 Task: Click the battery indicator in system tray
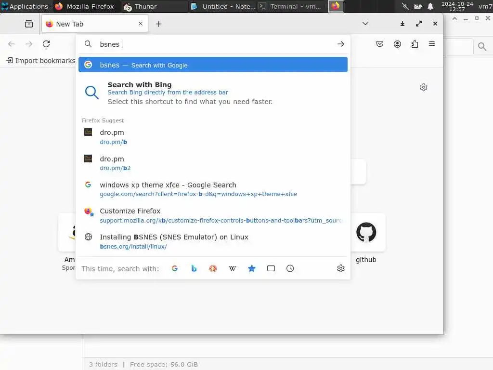tap(417, 6)
